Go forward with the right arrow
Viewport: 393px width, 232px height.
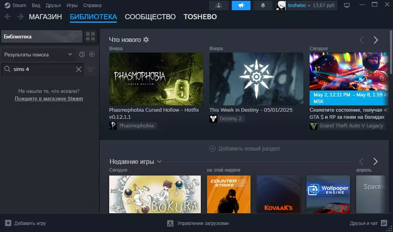(x=20, y=16)
